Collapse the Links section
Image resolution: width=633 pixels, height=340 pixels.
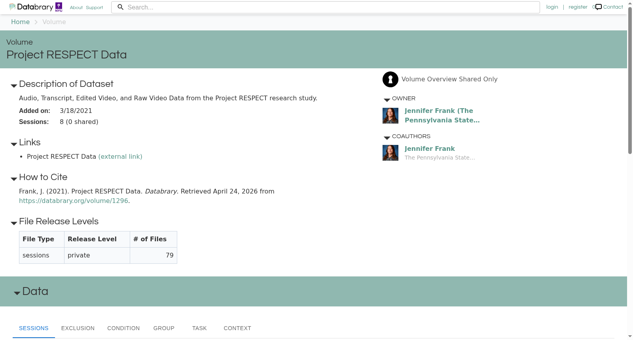click(14, 144)
